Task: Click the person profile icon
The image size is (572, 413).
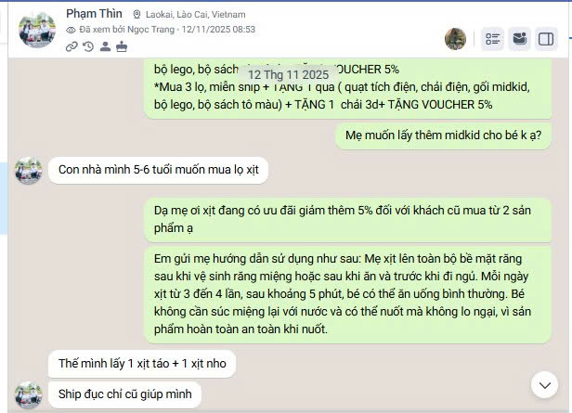Action: (x=105, y=46)
